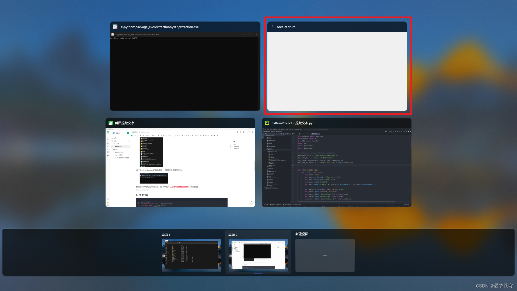This screenshot has width=517, height=291.
Task: Switch to the 截图提取文字 document window
Action: point(180,167)
